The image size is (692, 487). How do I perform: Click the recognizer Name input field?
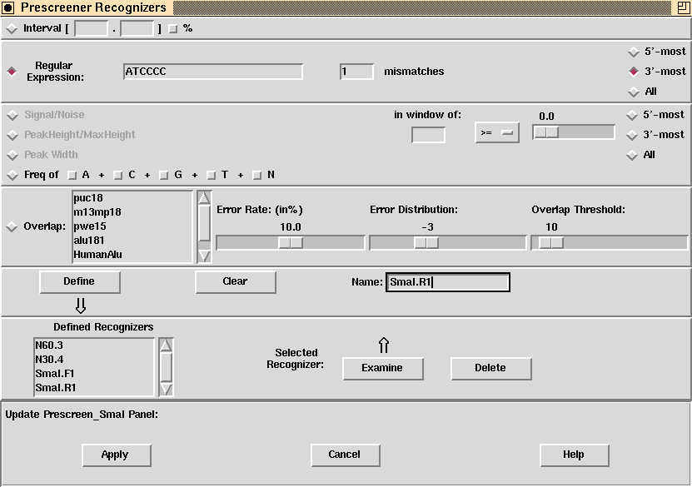pyautogui.click(x=447, y=282)
